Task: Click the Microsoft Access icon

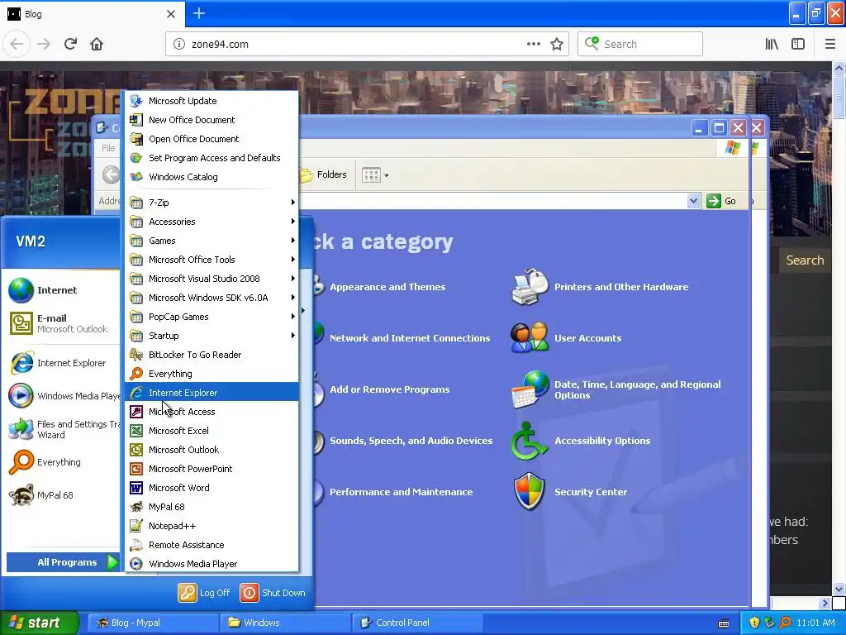Action: 136,412
